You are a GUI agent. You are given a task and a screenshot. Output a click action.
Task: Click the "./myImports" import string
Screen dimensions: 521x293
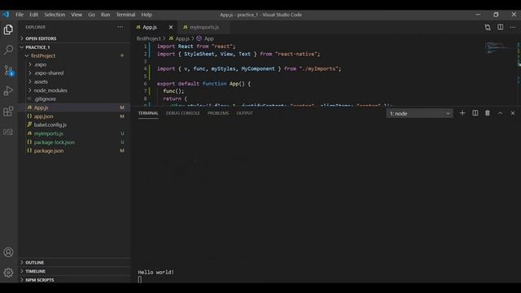(318, 68)
